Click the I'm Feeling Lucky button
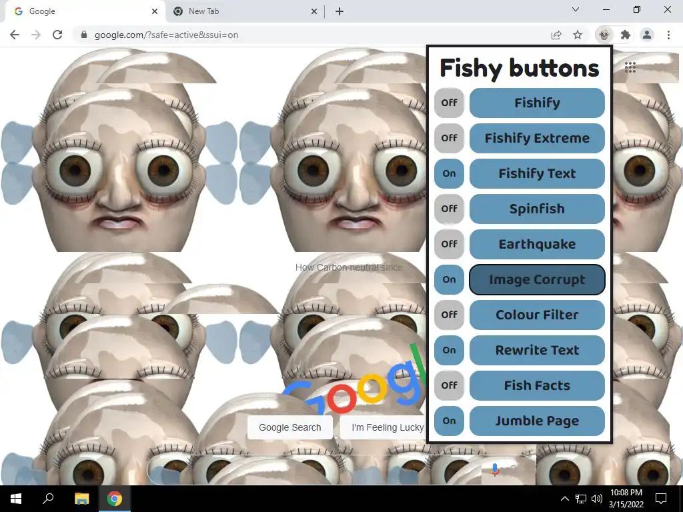The height and width of the screenshot is (512, 683). [384, 427]
